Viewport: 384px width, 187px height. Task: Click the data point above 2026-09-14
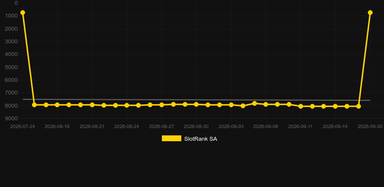point(335,106)
